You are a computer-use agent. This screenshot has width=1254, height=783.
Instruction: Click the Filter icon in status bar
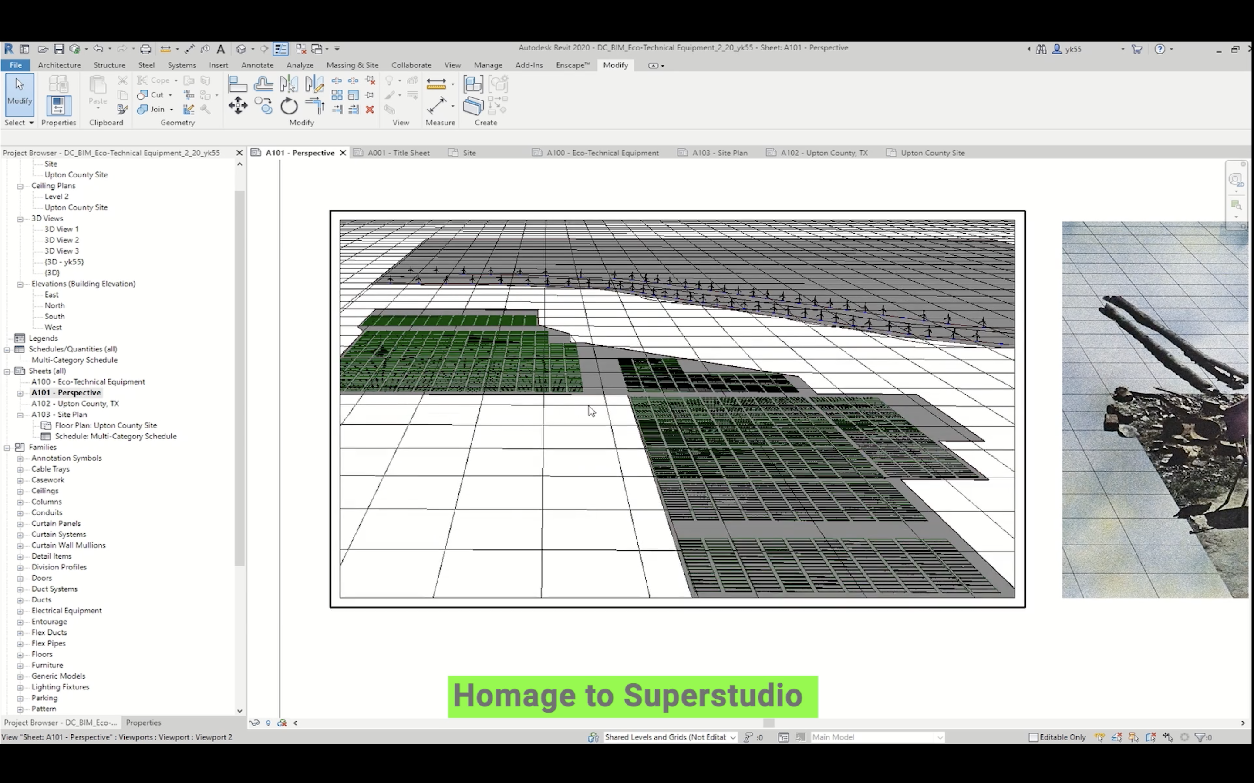tap(1199, 737)
